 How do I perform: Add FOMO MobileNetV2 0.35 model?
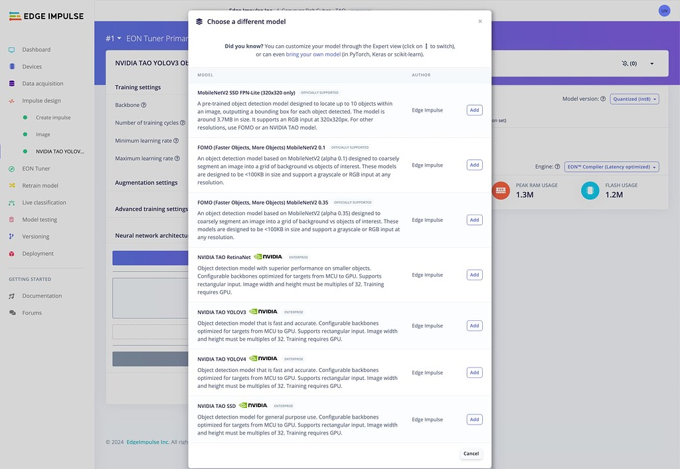pos(474,220)
